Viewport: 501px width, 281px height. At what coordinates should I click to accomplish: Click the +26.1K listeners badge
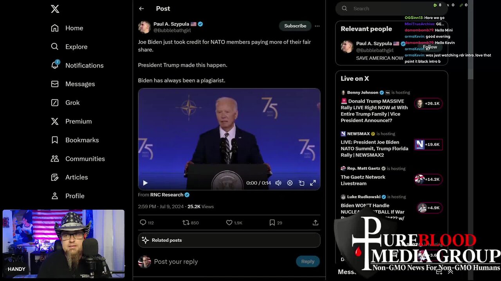[428, 103]
